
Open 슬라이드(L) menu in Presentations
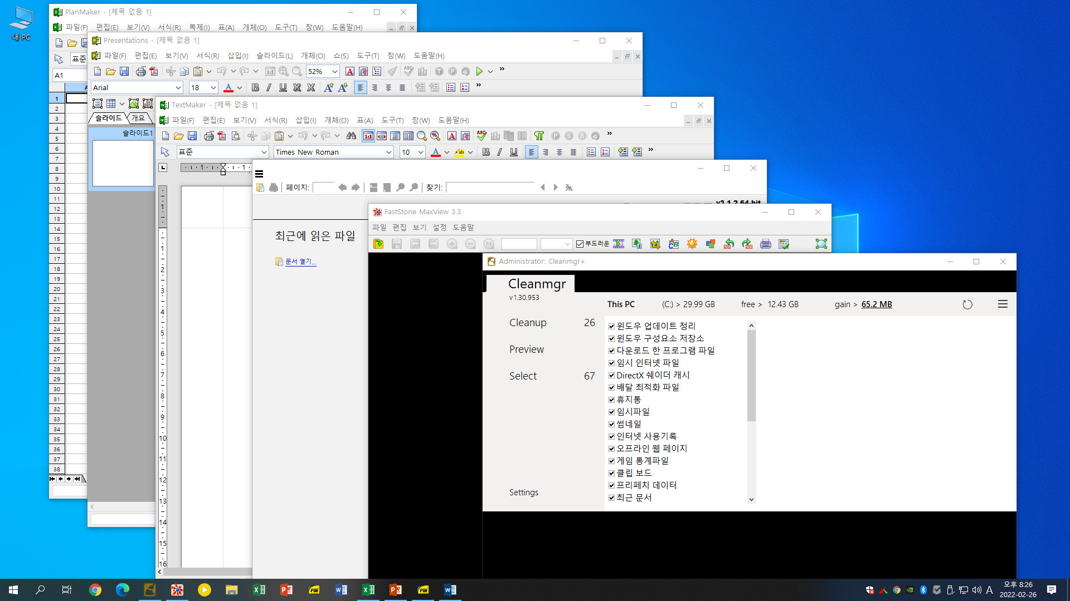click(x=274, y=56)
